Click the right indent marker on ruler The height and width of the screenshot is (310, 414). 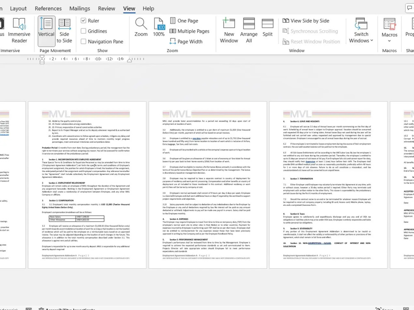129,60
